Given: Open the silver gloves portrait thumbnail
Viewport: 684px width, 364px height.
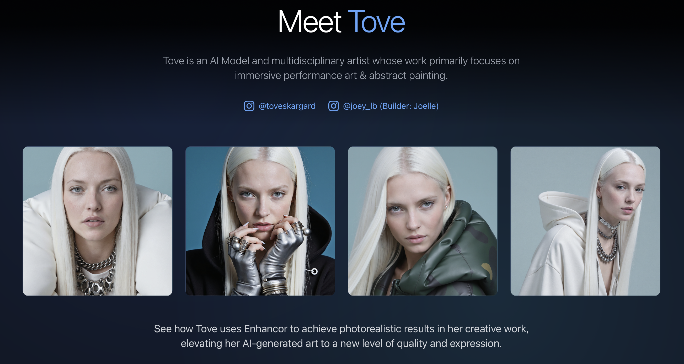Looking at the screenshot, I should 260,221.
